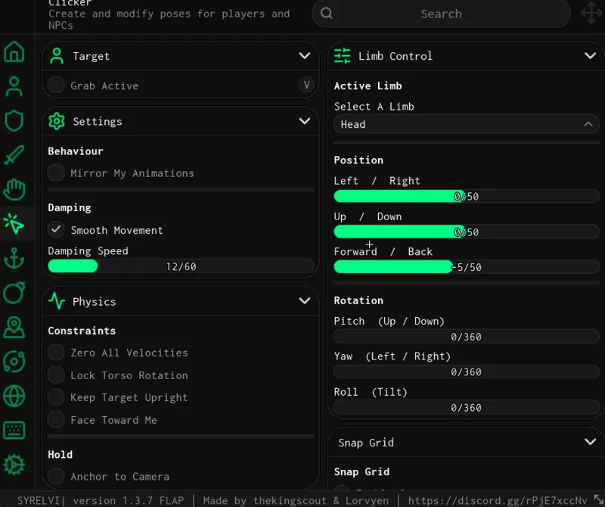The image size is (605, 507).
Task: Click the 'Rotation' heading
Action: (358, 300)
